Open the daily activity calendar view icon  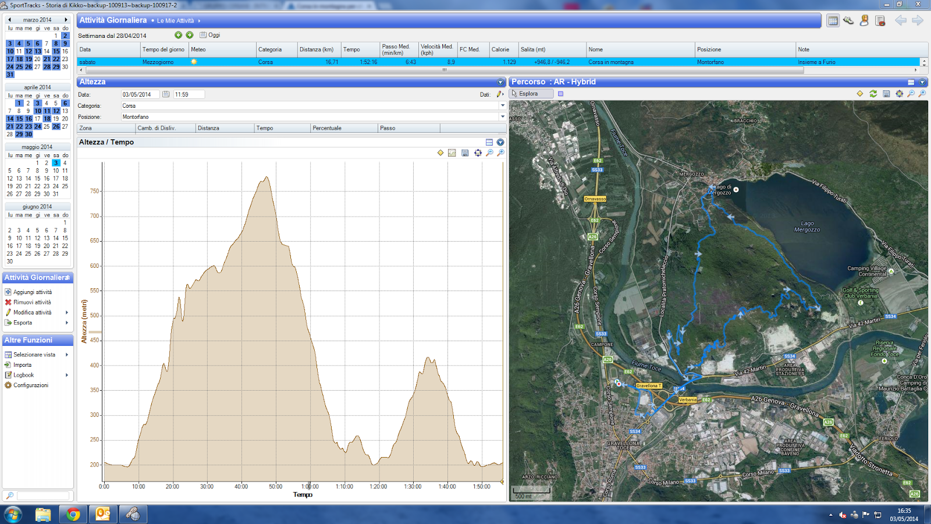[x=833, y=21]
